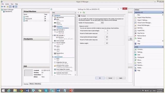Select Add Hardware in hardware tree
165x93 pixels.
[x=60, y=17]
